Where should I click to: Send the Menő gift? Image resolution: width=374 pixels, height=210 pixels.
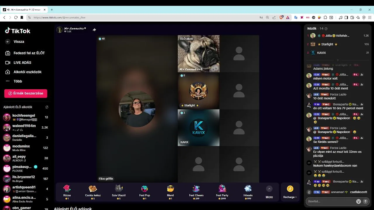coord(170,192)
